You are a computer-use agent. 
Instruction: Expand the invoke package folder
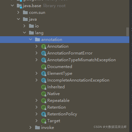(30, 128)
